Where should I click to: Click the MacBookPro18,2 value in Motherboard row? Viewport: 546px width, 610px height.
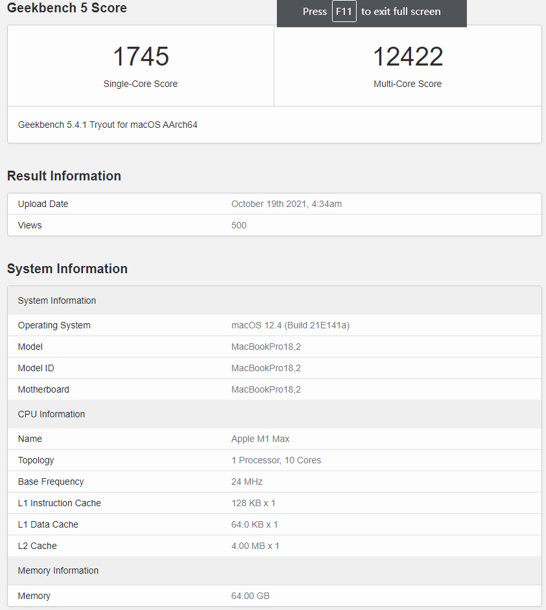click(x=266, y=389)
